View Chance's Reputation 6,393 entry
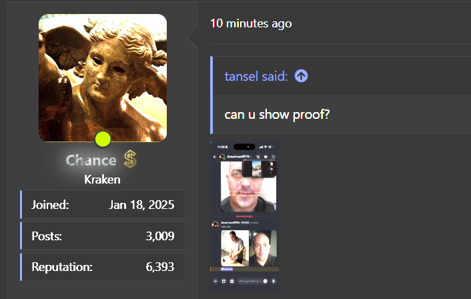Image resolution: width=471 pixels, height=299 pixels. pyautogui.click(x=103, y=267)
